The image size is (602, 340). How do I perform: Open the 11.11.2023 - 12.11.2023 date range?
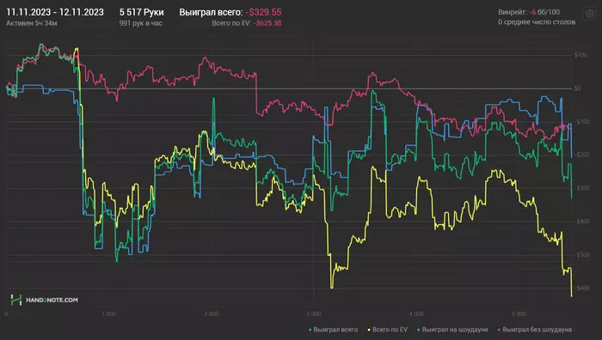point(55,12)
